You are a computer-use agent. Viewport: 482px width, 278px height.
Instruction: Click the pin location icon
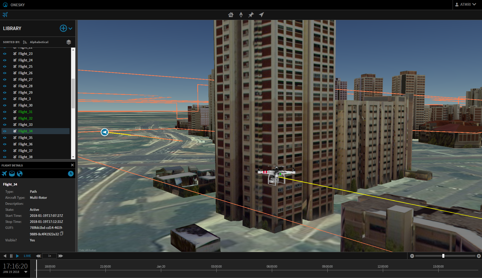click(251, 15)
